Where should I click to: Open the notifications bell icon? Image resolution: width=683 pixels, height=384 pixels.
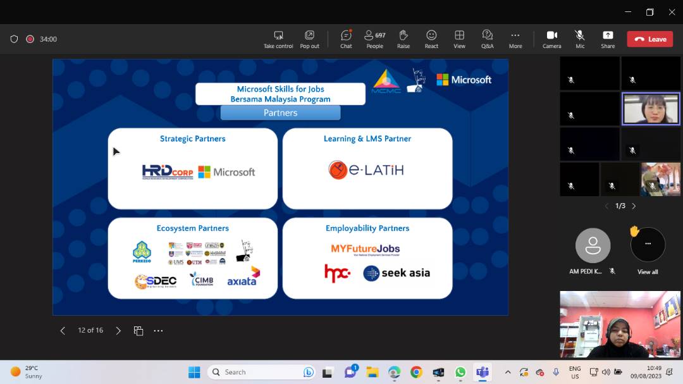point(670,372)
